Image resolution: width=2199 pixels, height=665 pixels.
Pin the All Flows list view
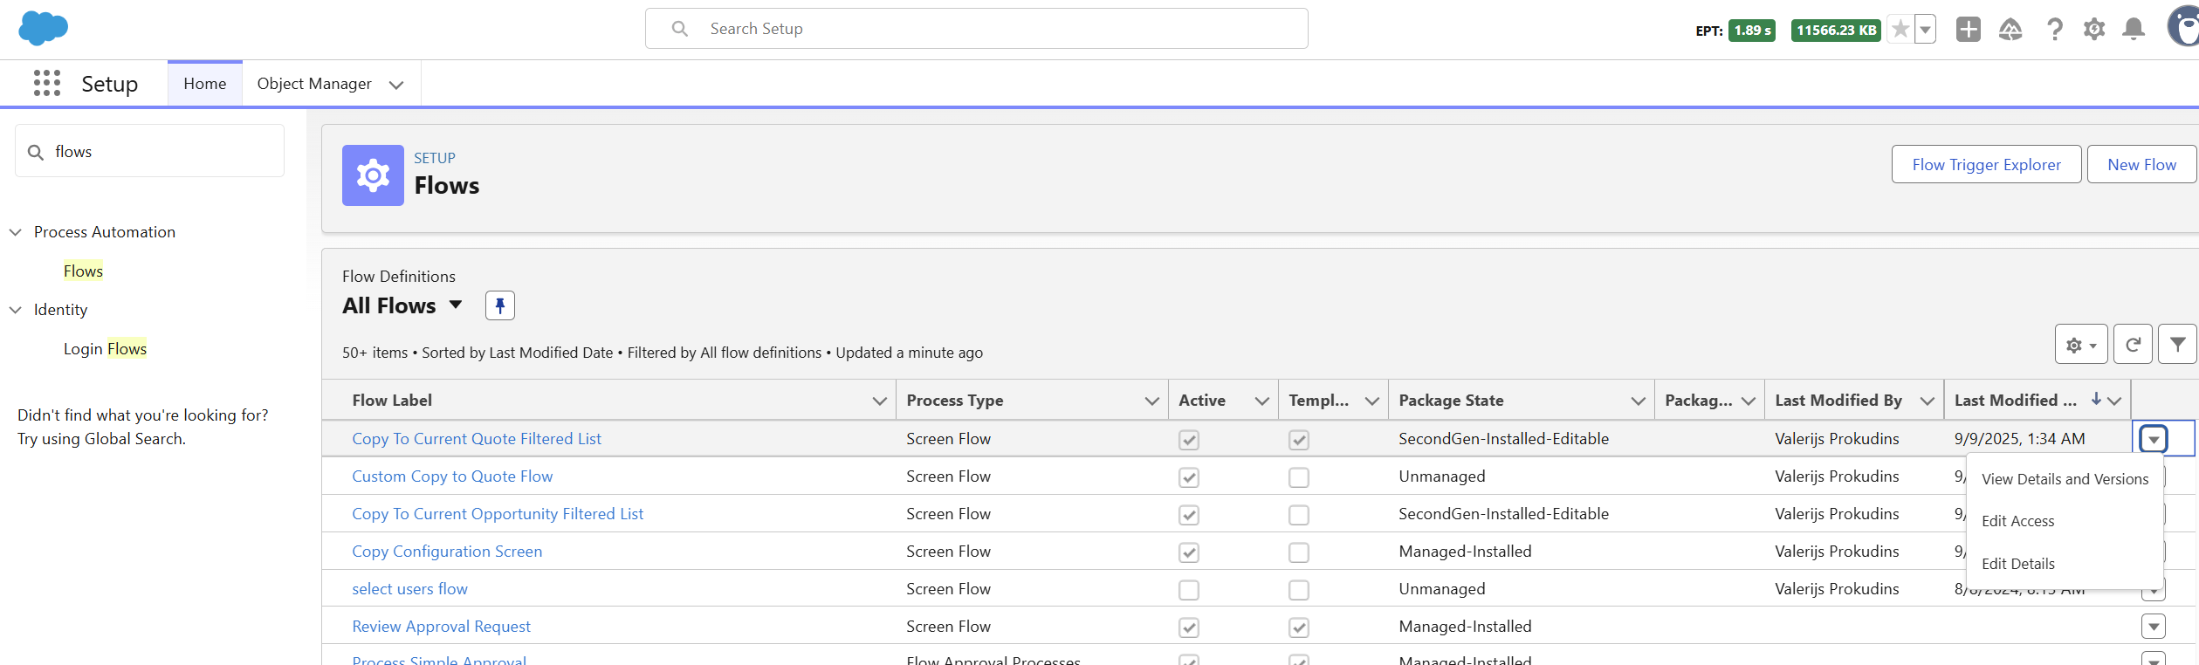pos(500,305)
